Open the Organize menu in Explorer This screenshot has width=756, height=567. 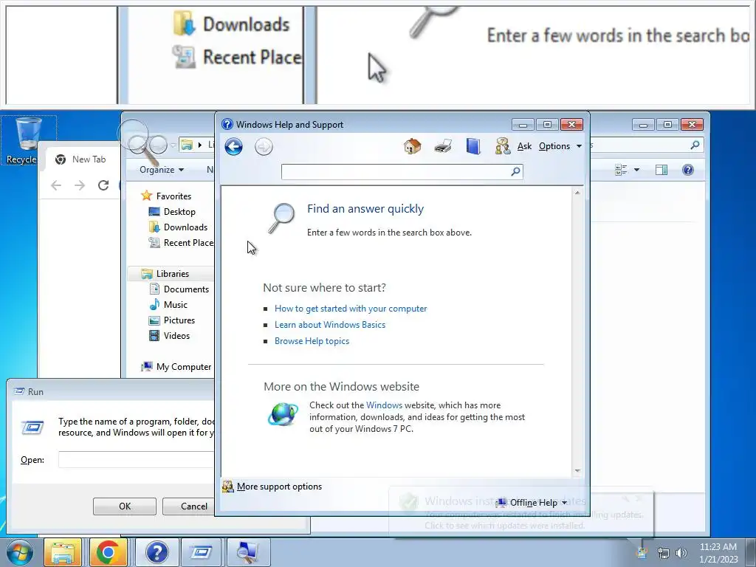point(162,170)
